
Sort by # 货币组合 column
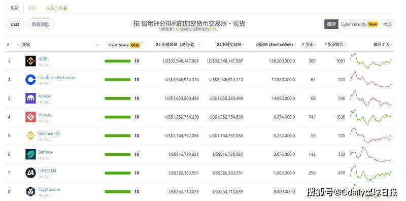click(335, 45)
